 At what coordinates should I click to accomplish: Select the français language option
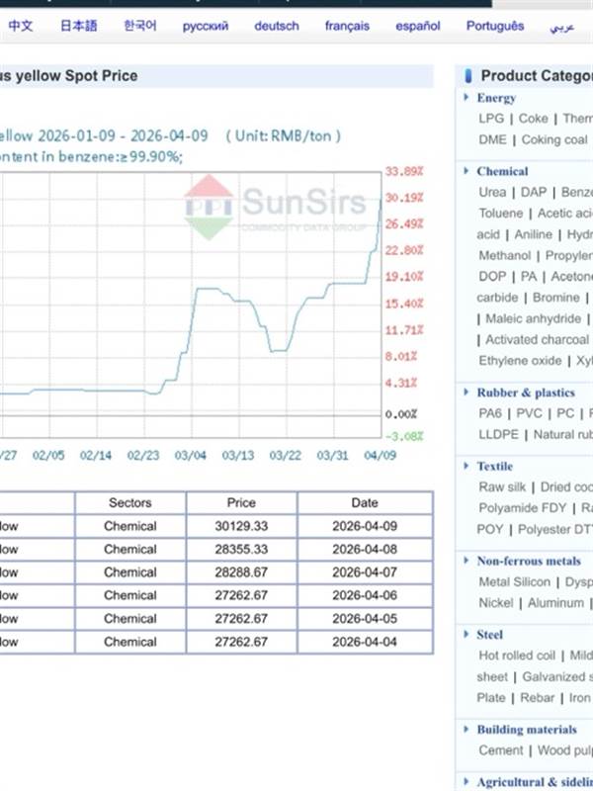pyautogui.click(x=347, y=26)
